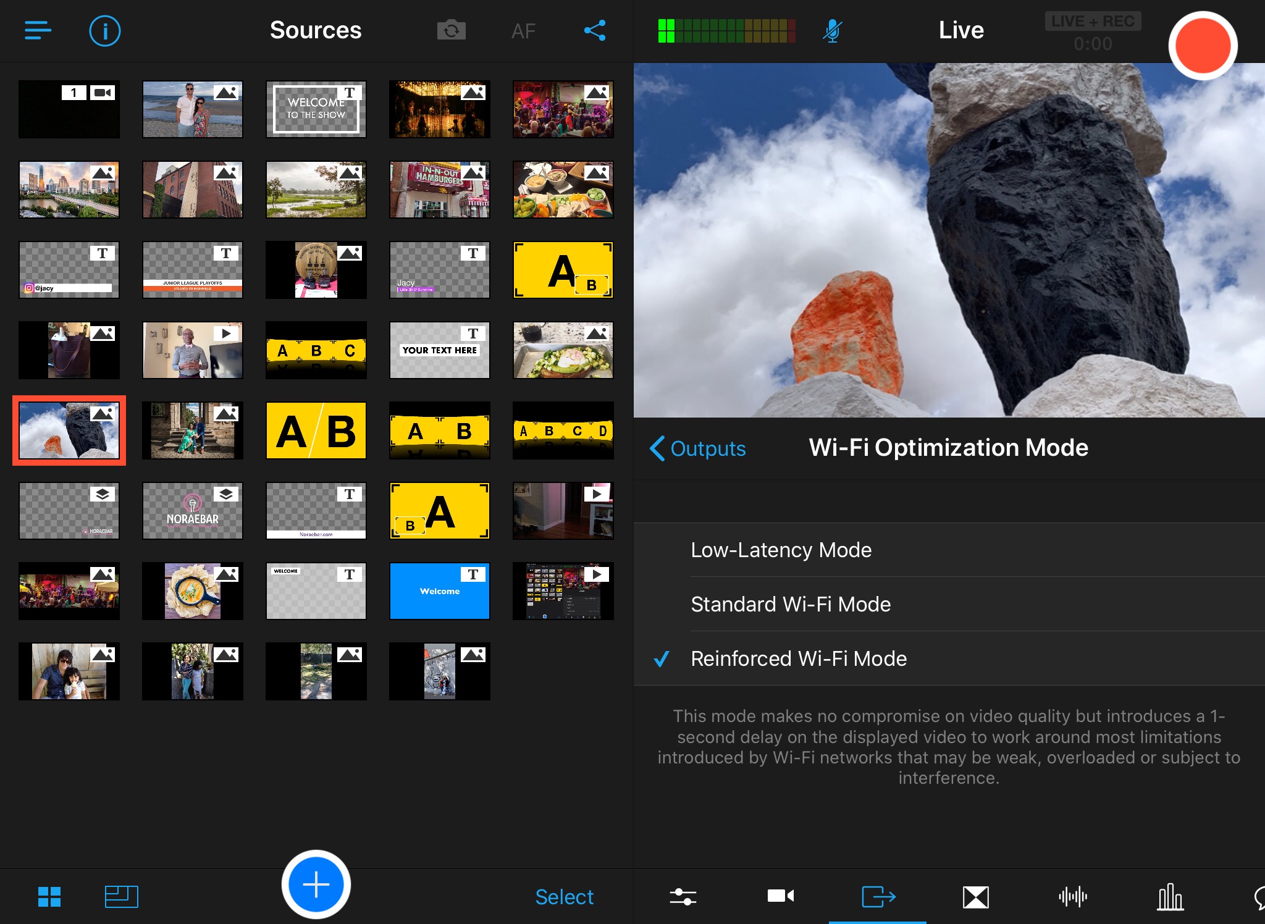Open the bar chart statistics tab

click(x=1170, y=897)
